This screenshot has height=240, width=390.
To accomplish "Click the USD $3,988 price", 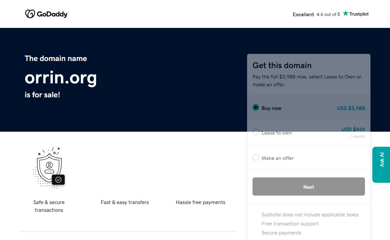I will click(x=351, y=108).
